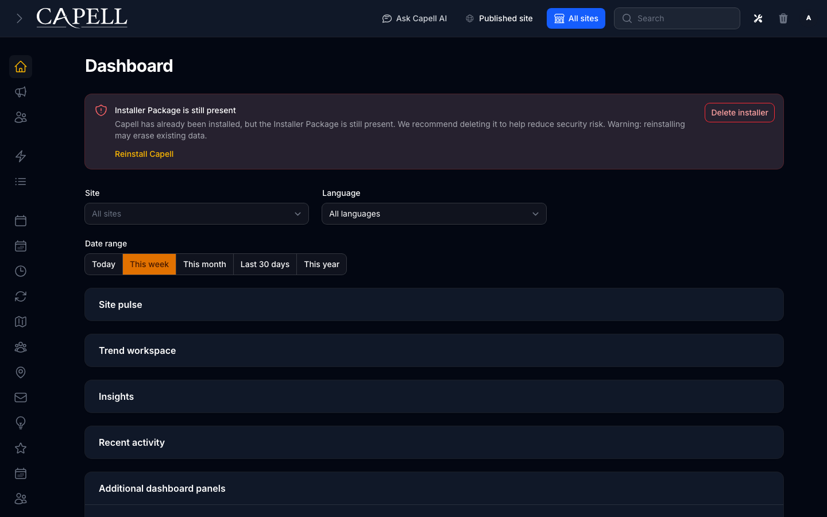Open Ask Capell AI chat
The width and height of the screenshot is (827, 517).
[414, 18]
